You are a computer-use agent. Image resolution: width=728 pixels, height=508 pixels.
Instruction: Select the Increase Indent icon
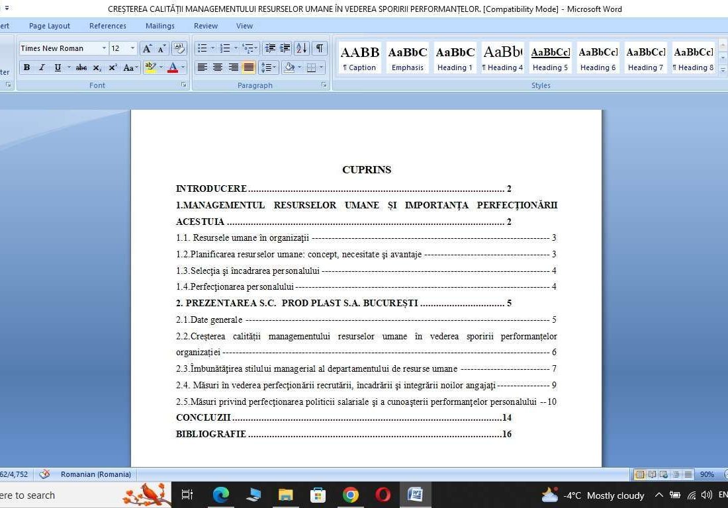tap(285, 48)
